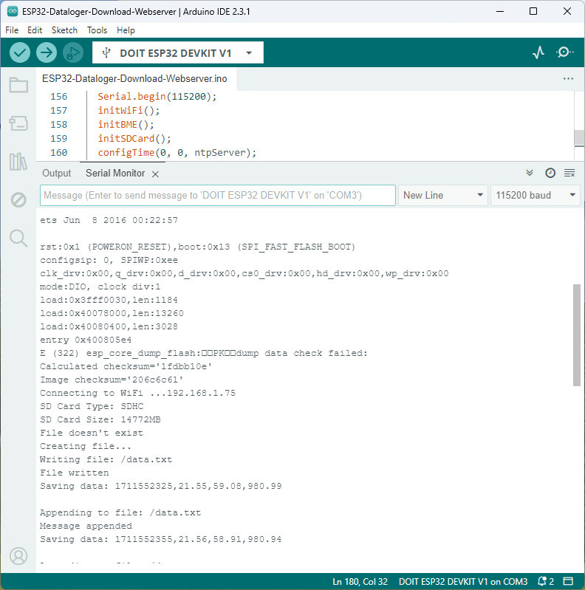This screenshot has height=590, width=585.
Task: Open the 115200 baud rate dropdown
Action: (x=535, y=195)
